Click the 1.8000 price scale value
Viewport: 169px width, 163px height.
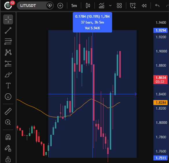(x=161, y=123)
